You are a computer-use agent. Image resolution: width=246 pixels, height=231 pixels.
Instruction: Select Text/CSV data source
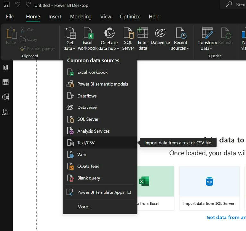coord(100,143)
